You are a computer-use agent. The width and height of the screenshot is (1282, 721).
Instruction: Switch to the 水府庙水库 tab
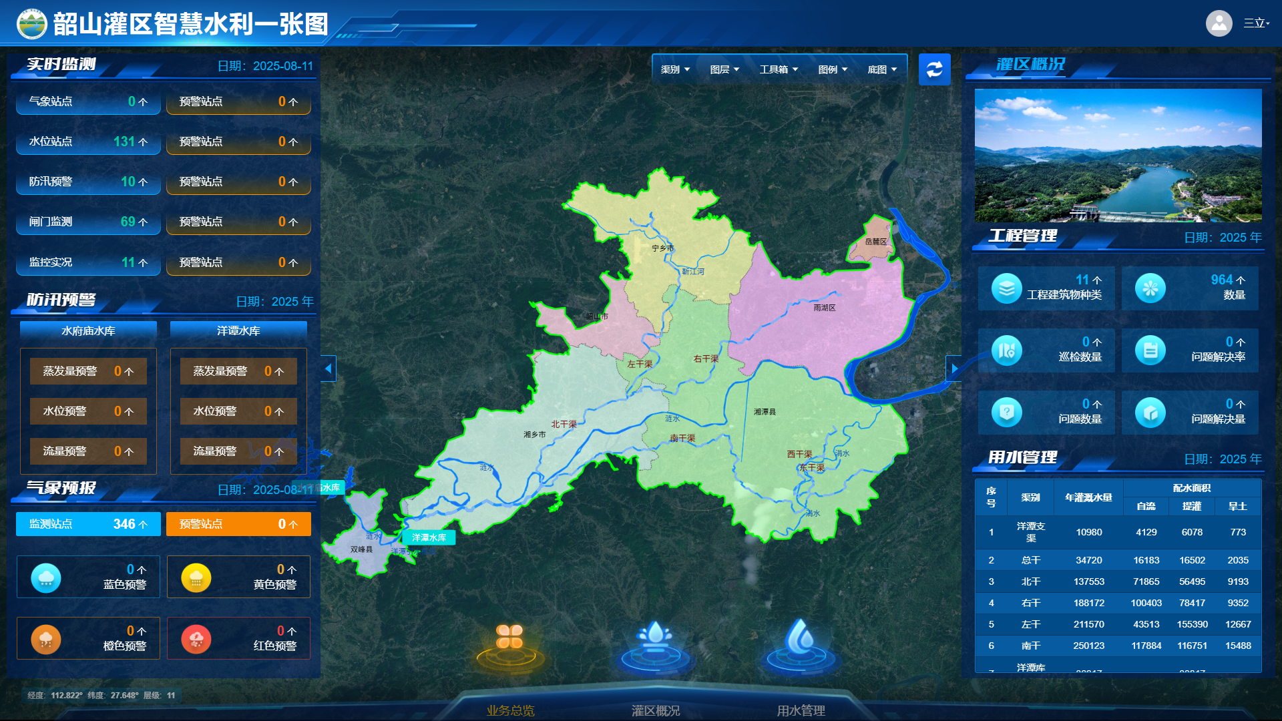point(88,330)
